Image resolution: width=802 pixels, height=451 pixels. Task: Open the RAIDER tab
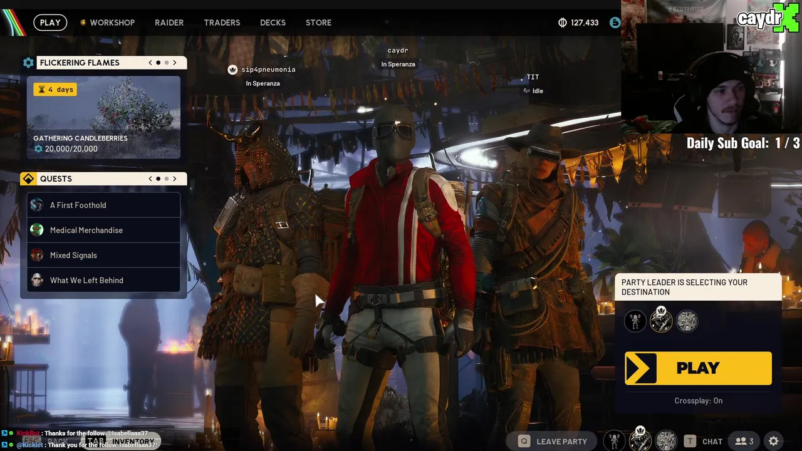(169, 23)
